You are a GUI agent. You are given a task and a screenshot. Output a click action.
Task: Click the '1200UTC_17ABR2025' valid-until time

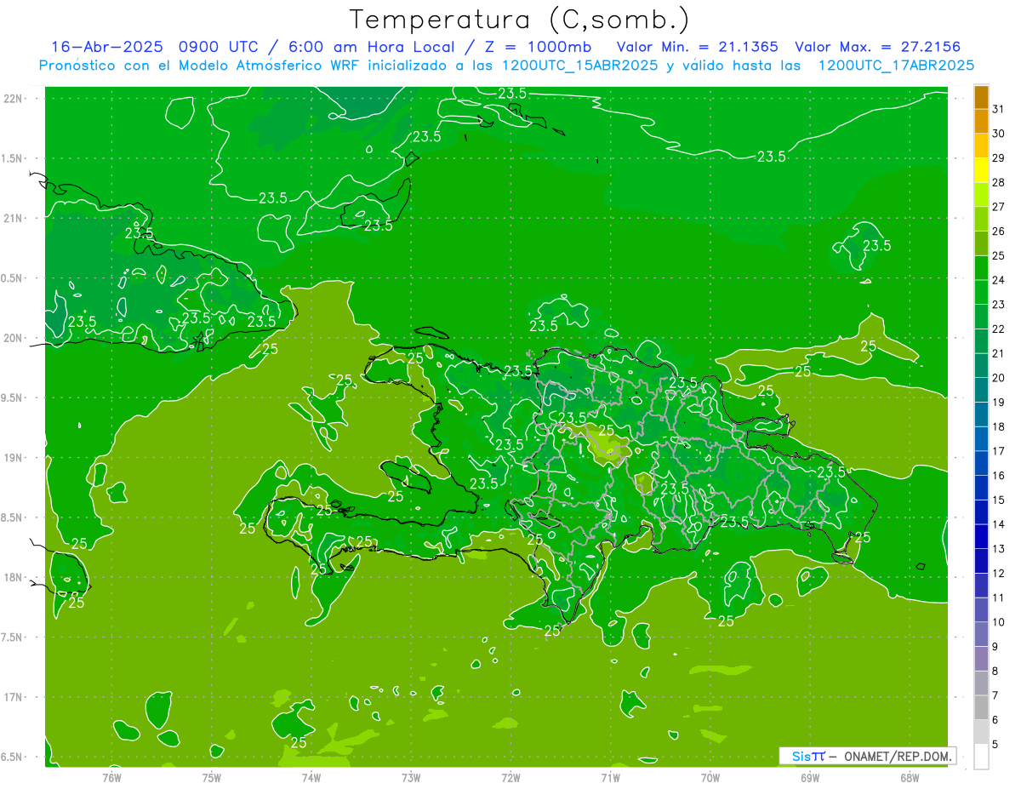pos(896,66)
